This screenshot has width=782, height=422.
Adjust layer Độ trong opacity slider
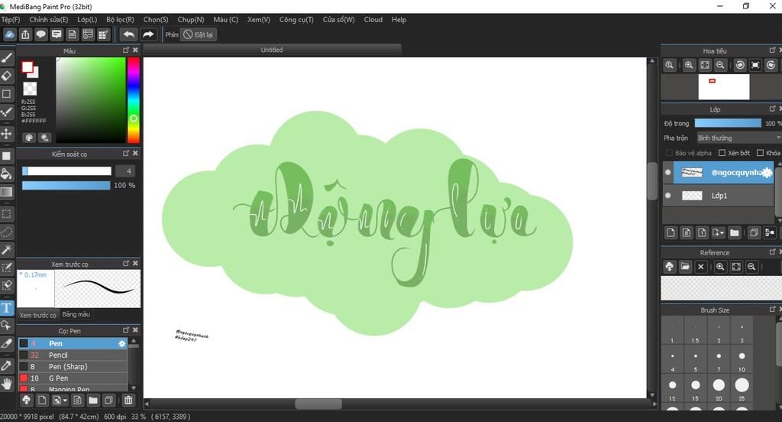(x=728, y=123)
